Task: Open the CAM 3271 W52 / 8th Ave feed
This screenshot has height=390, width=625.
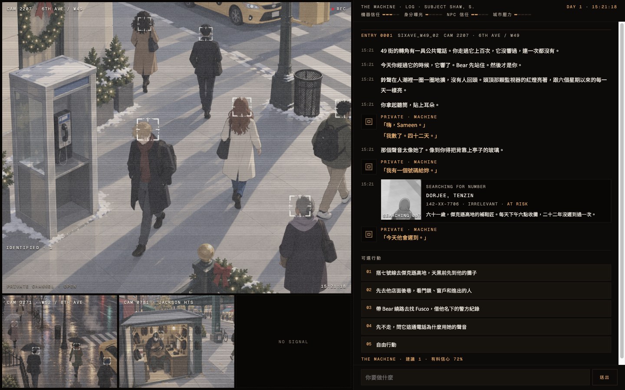Action: [60, 341]
